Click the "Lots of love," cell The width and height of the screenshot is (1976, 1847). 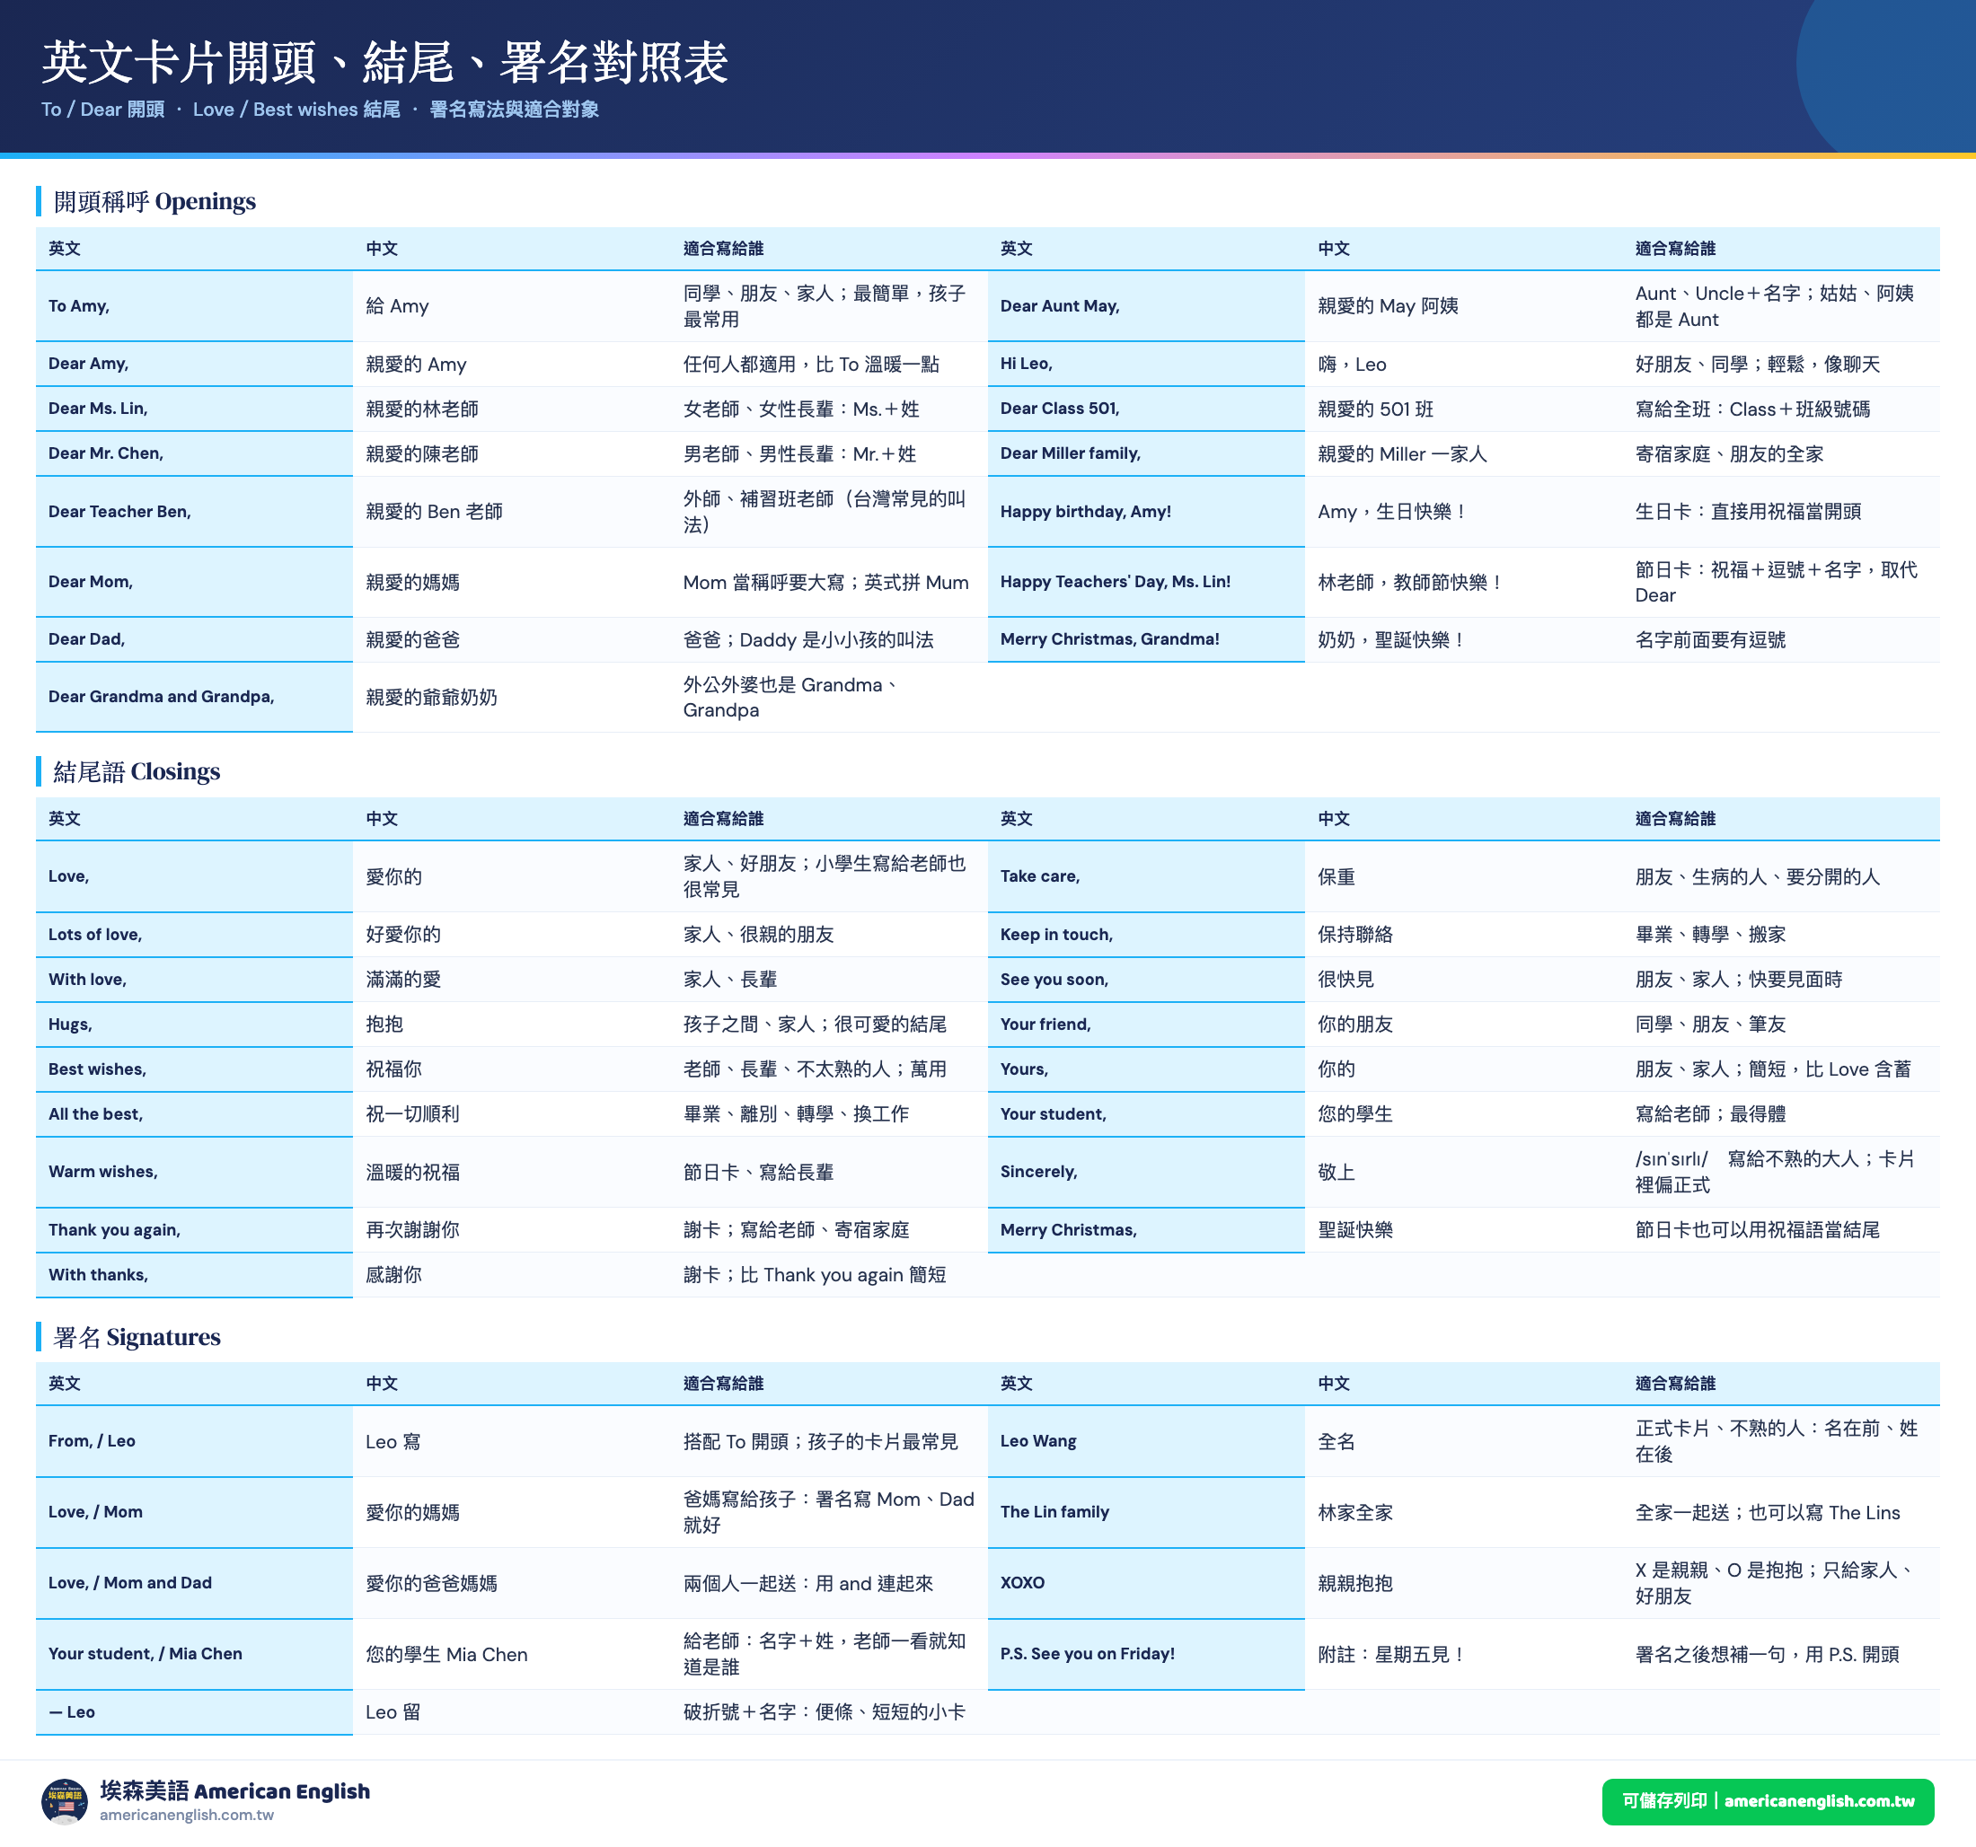tap(194, 934)
